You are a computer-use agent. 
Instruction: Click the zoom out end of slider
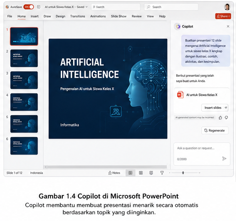(170, 173)
